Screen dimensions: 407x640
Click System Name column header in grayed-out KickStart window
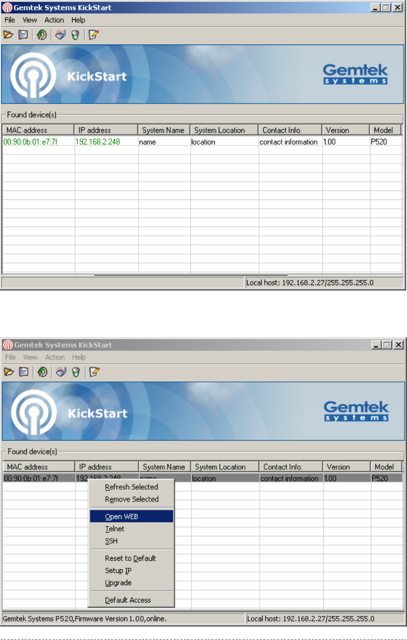click(165, 467)
